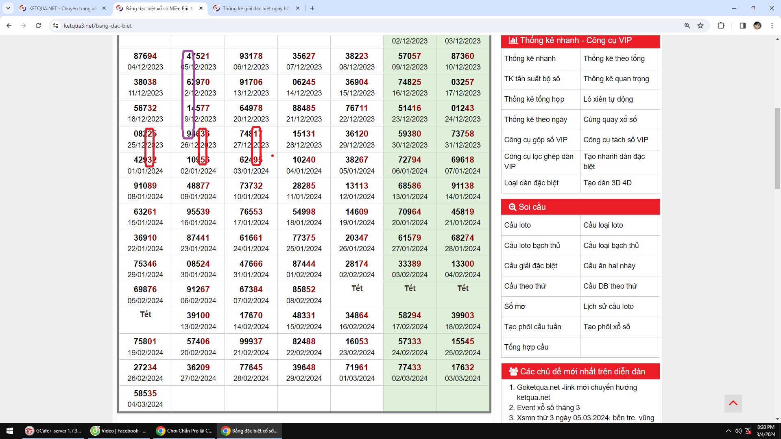Click the browser reload icon
The image size is (781, 439).
[38, 26]
